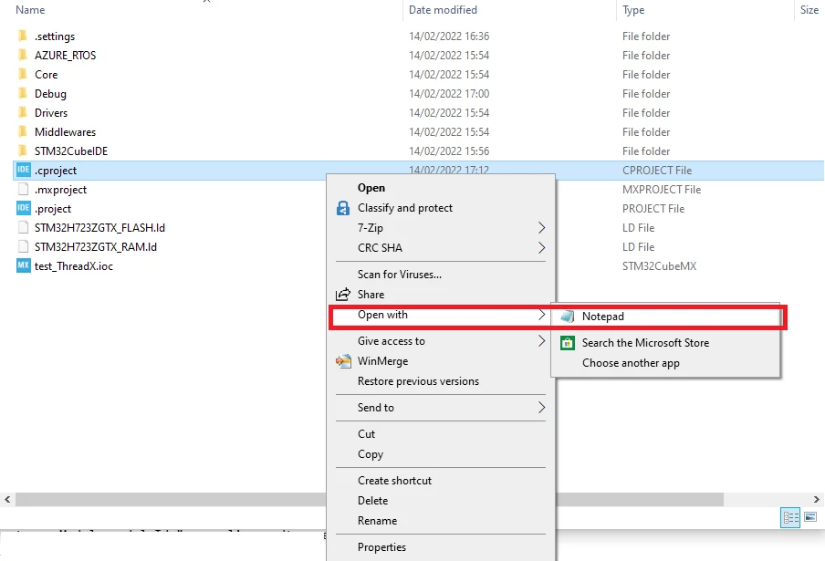The height and width of the screenshot is (561, 825).
Task: Click the CPROJECT File type cell
Action: pyautogui.click(x=657, y=171)
